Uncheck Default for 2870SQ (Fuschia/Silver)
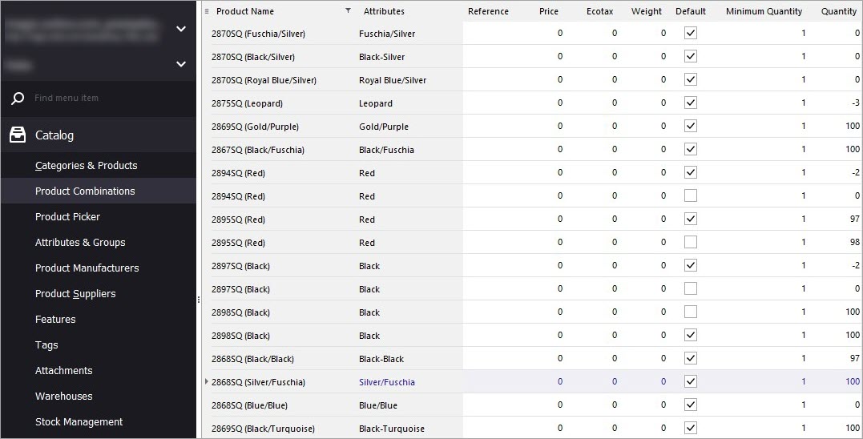The width and height of the screenshot is (863, 439). coord(691,33)
